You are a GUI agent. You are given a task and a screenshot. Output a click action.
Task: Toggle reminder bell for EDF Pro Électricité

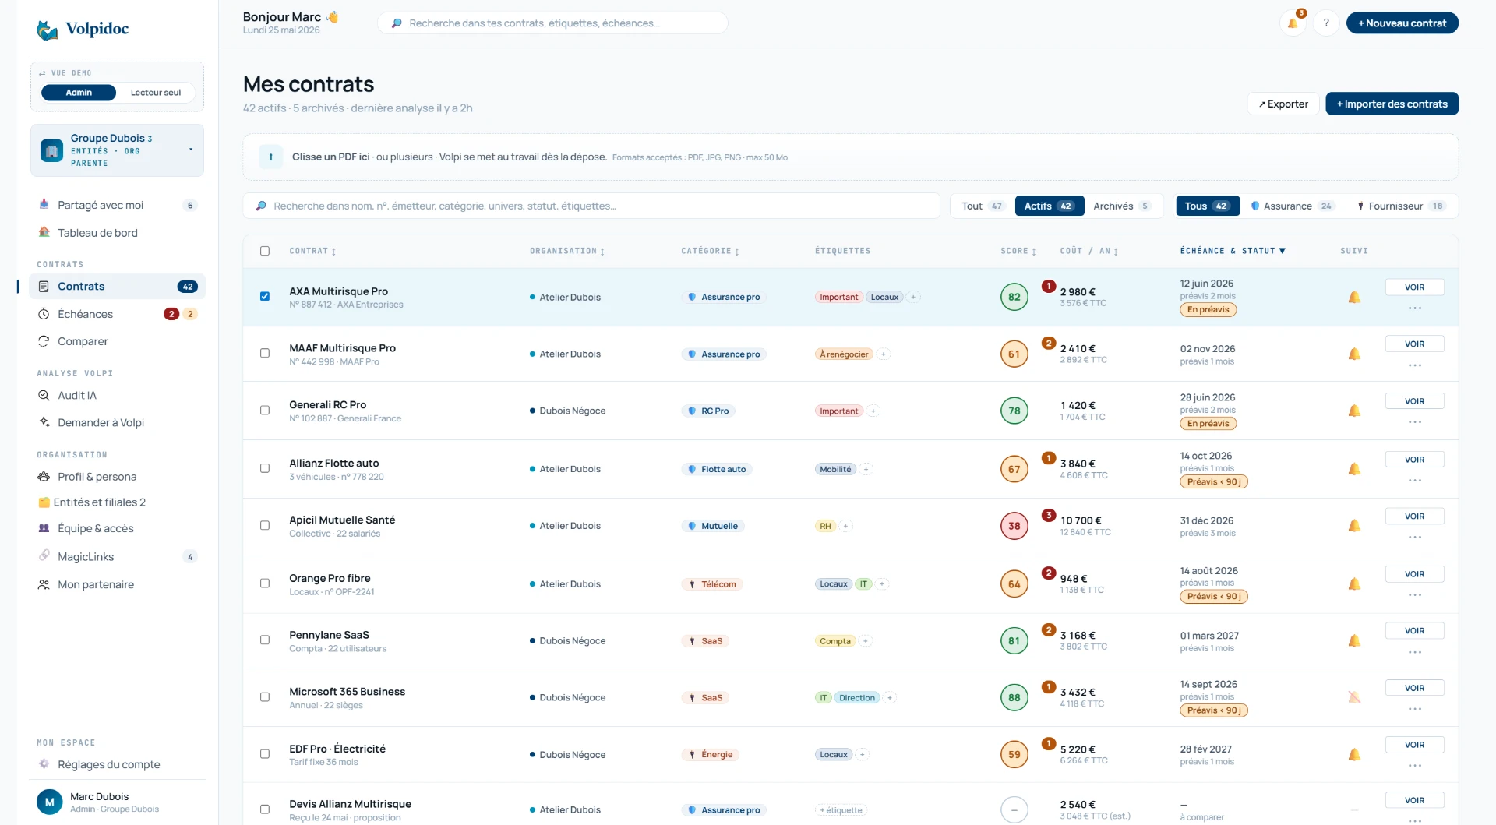[1354, 754]
